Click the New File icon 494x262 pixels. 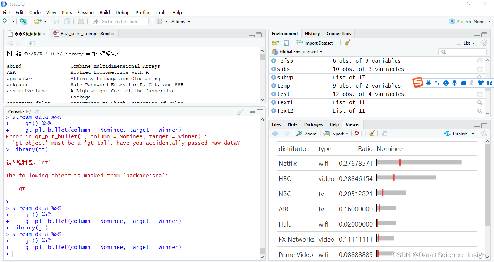click(5, 21)
